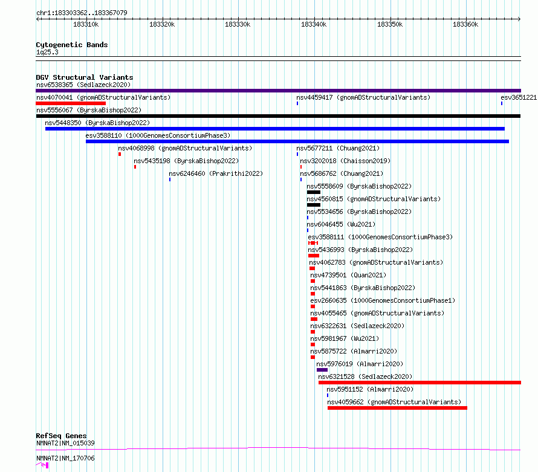Click nsv4739501 (Quan2021) label
Screen dimensions: 538x472
point(348,275)
